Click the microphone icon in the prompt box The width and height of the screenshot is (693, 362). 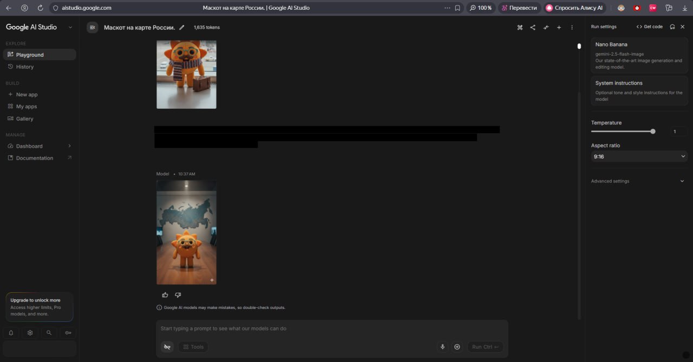(x=442, y=347)
